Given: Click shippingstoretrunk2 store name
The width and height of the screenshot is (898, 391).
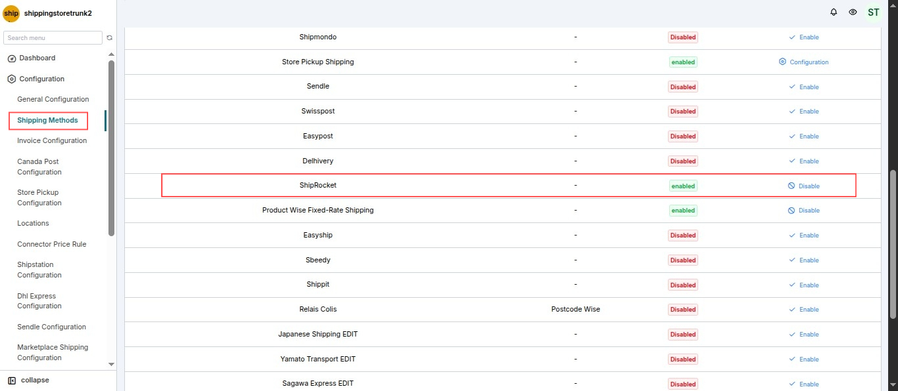Looking at the screenshot, I should coord(58,13).
